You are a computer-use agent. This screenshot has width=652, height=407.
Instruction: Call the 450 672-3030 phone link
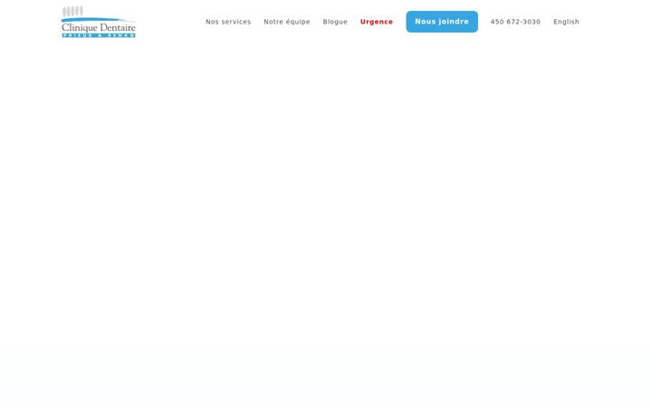coord(515,22)
